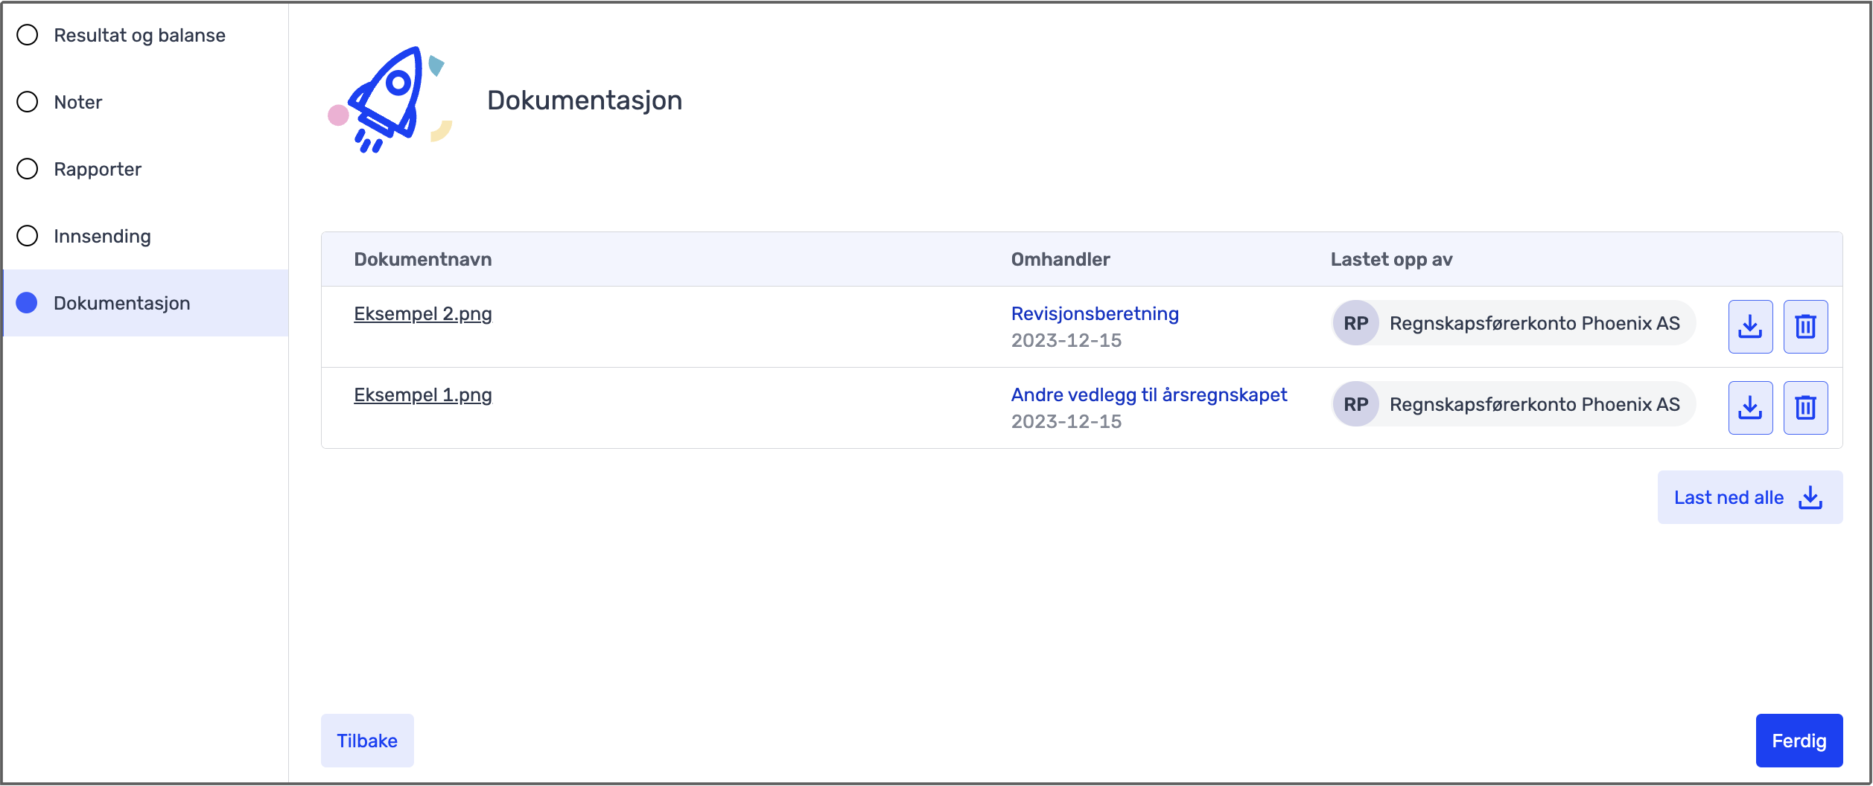Click the Revisjonsberetning link

(x=1095, y=314)
